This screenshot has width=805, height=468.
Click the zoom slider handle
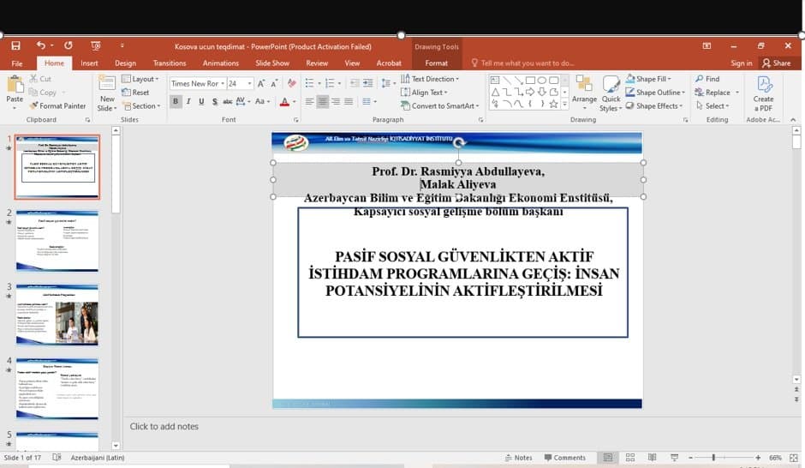pos(713,457)
